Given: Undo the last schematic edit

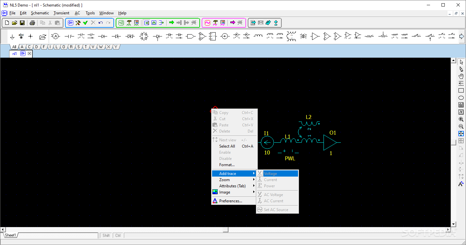Looking at the screenshot, I should [101, 23].
